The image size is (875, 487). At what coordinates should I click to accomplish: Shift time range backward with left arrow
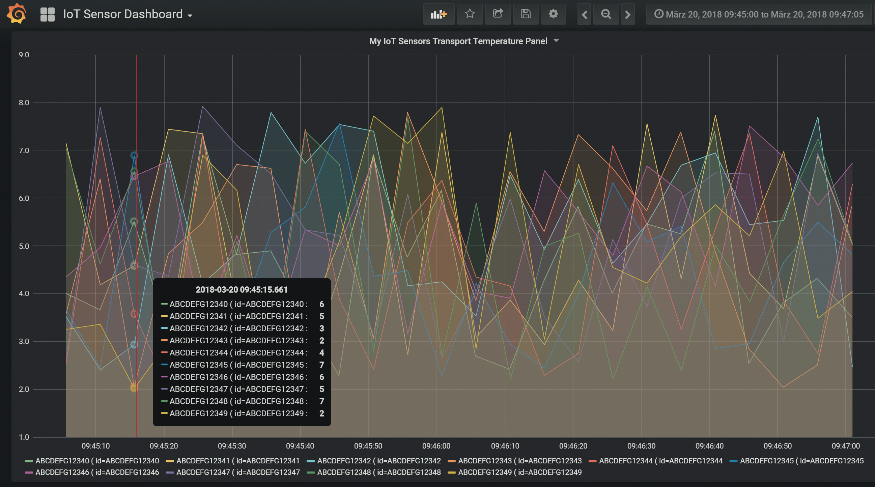(x=584, y=14)
